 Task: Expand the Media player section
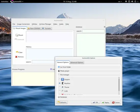89,71
